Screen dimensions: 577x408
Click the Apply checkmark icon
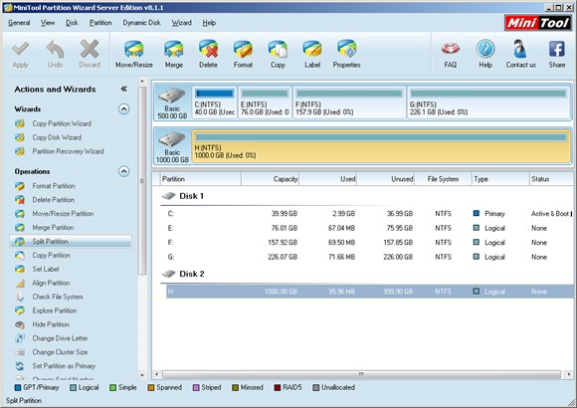pyautogui.click(x=20, y=49)
